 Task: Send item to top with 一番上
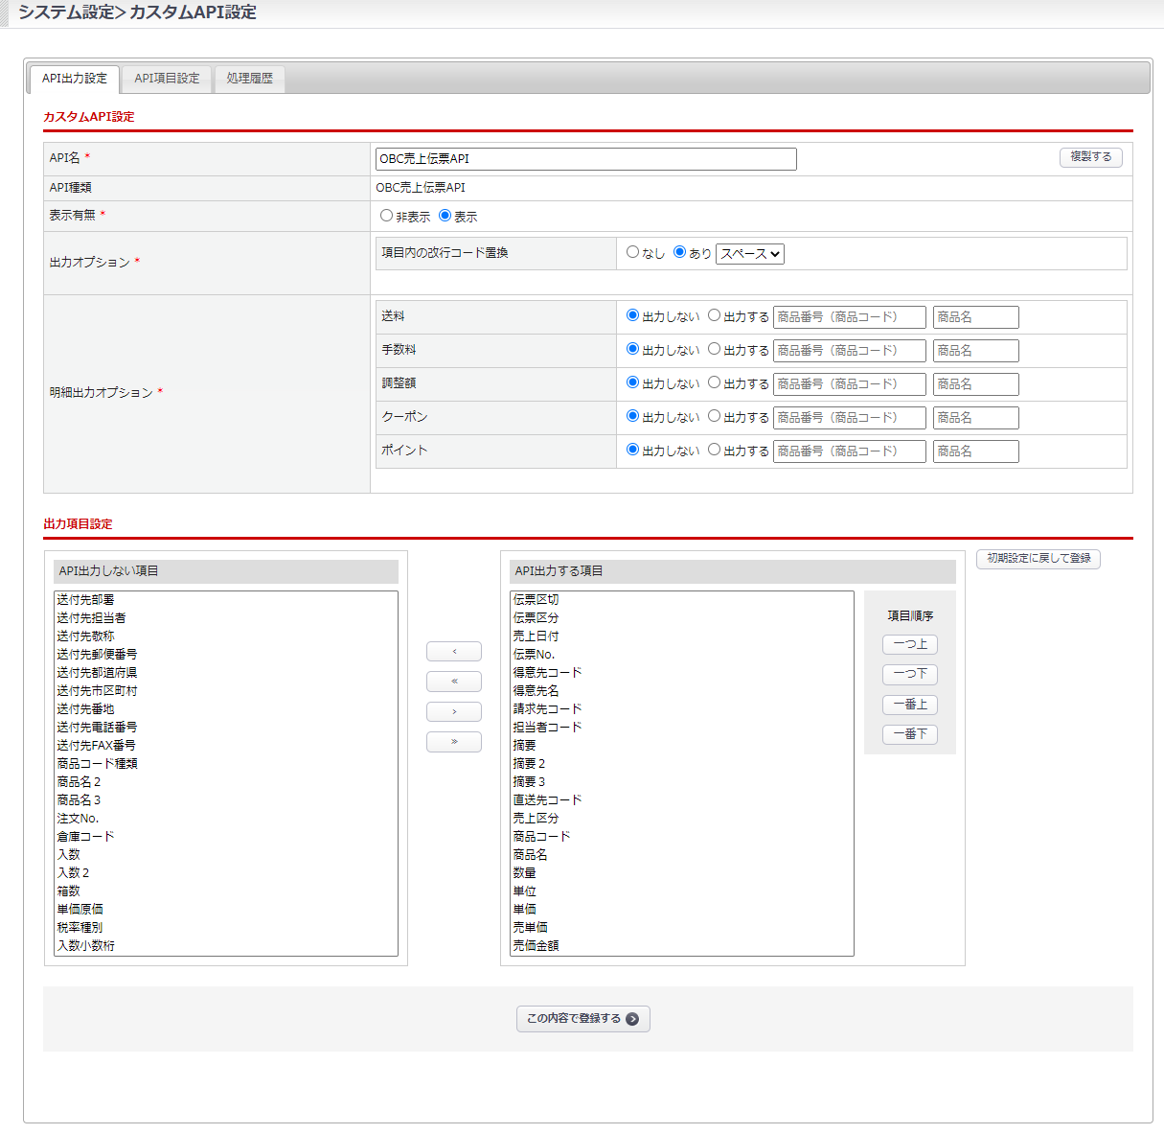coord(909,705)
